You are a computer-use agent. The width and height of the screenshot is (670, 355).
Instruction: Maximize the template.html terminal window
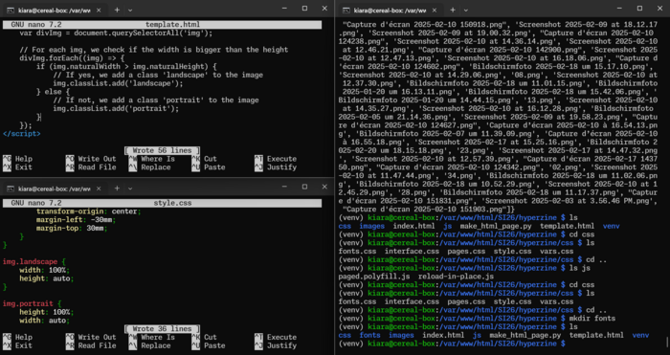[x=304, y=8]
